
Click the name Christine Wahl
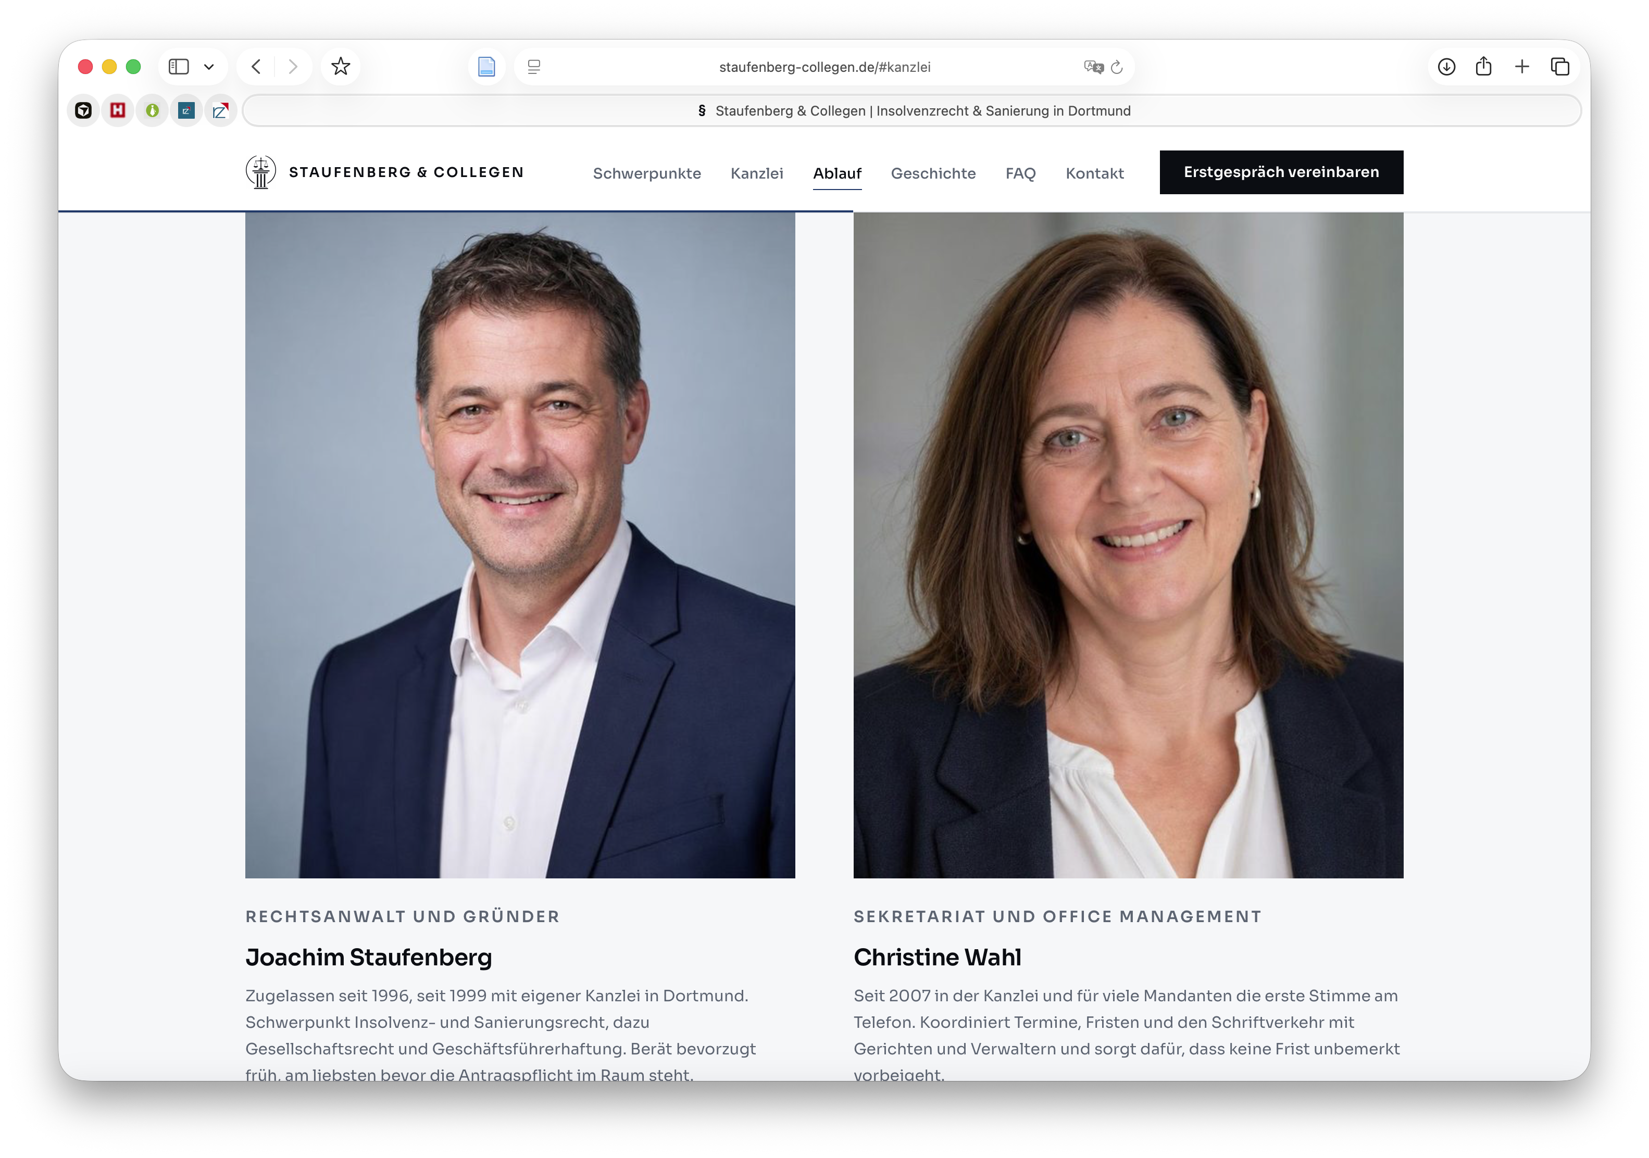937,957
